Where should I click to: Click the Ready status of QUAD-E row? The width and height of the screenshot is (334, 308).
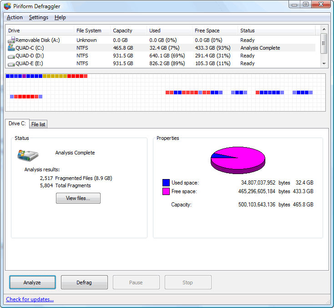[247, 63]
